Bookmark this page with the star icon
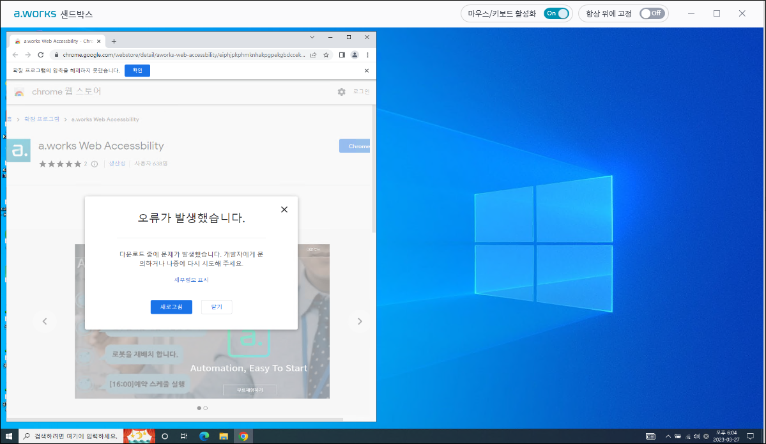Viewport: 766px width, 444px height. tap(326, 55)
